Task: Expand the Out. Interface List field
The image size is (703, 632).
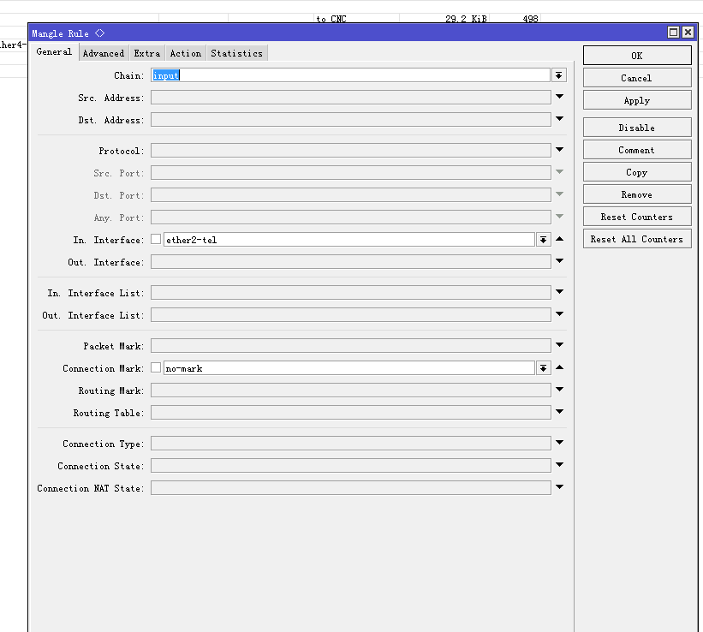Action: click(559, 314)
